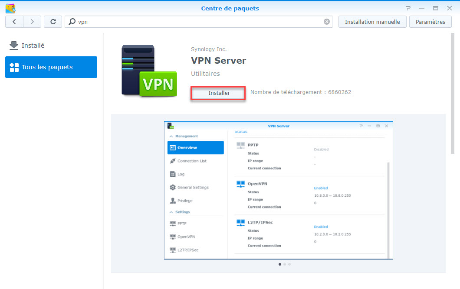Click the help question mark icon

click(x=408, y=8)
